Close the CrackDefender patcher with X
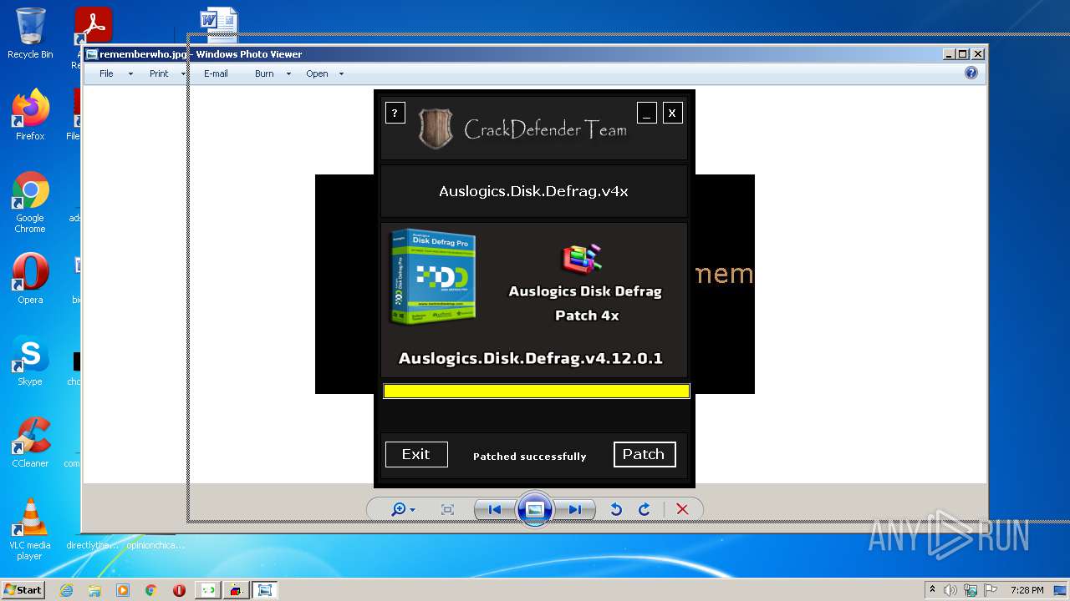Image resolution: width=1070 pixels, height=601 pixels. 673,113
